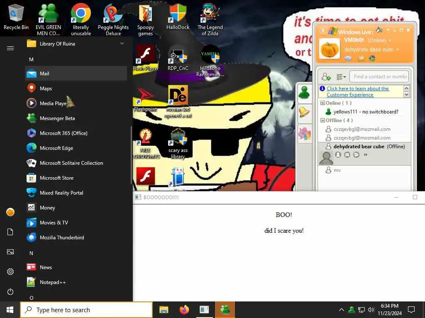Open the Mail app in Start menu

point(76,73)
